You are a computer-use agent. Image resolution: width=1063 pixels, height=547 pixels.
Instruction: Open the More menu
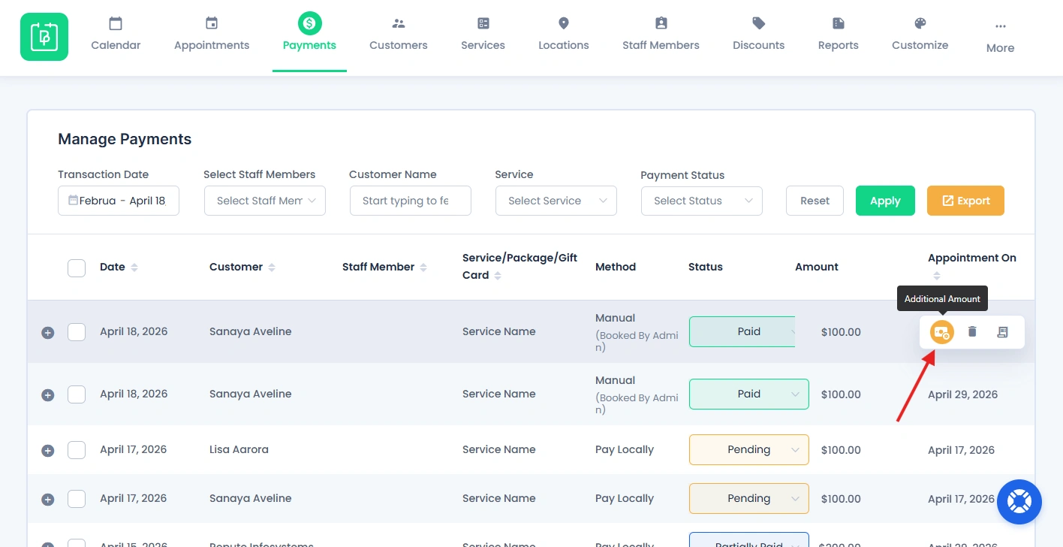[x=1001, y=38]
